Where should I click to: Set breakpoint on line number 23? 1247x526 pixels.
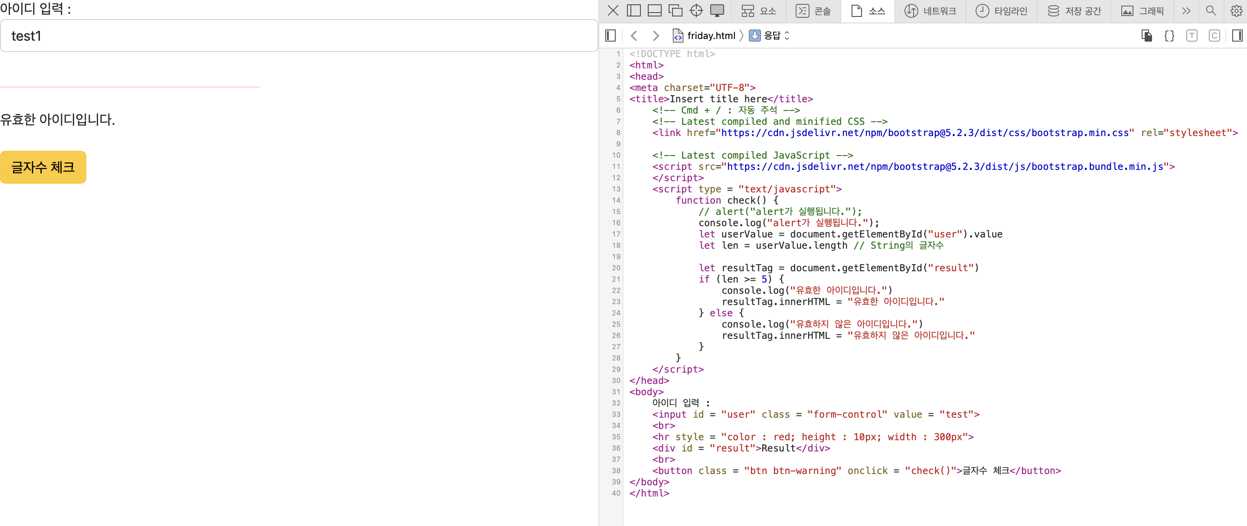coord(616,302)
